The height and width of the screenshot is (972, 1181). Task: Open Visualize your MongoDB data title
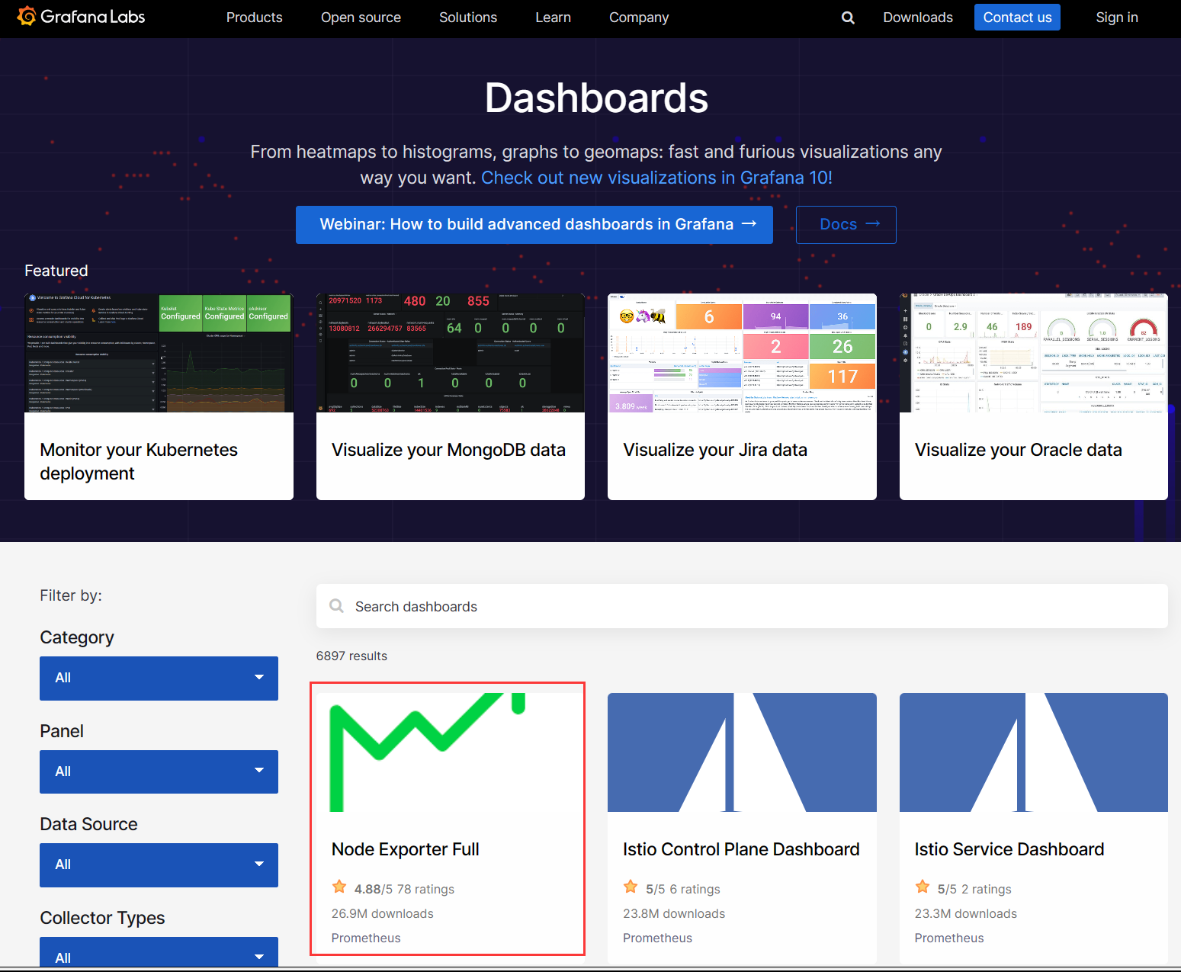click(x=448, y=450)
